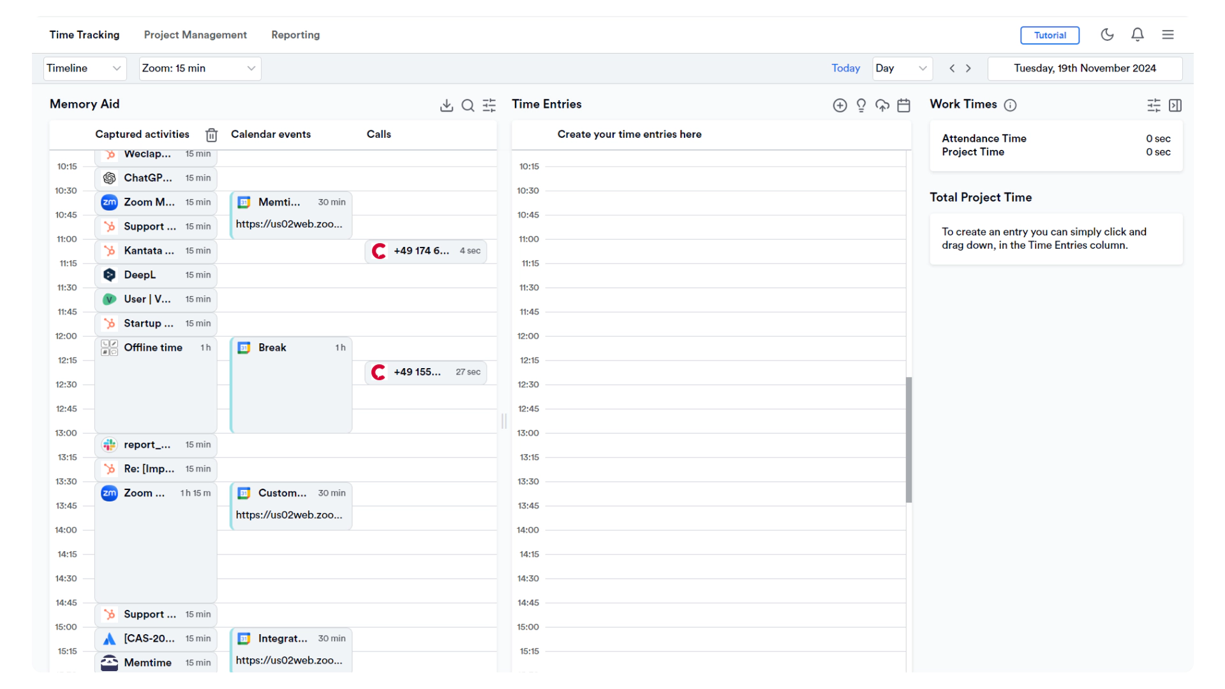The height and width of the screenshot is (689, 1225).
Task: Open Work Times info icon
Action: click(x=1010, y=105)
